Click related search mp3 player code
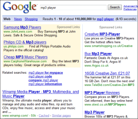This screenshot has width=138, height=119. pos(40,76)
